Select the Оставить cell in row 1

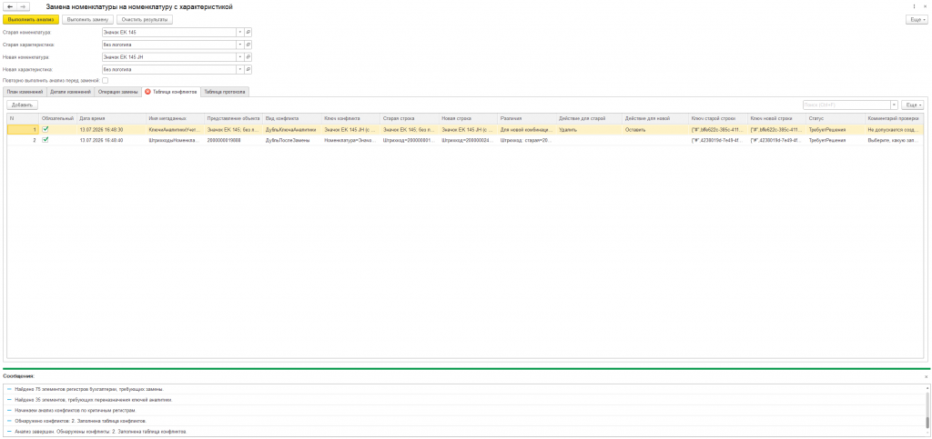(655, 129)
